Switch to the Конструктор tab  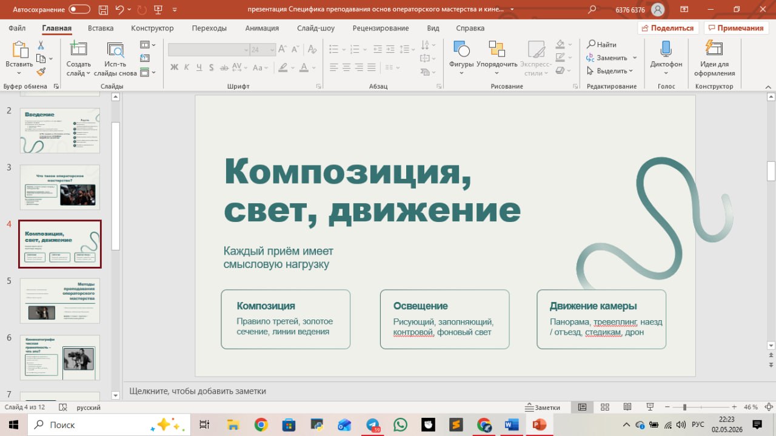tap(152, 28)
